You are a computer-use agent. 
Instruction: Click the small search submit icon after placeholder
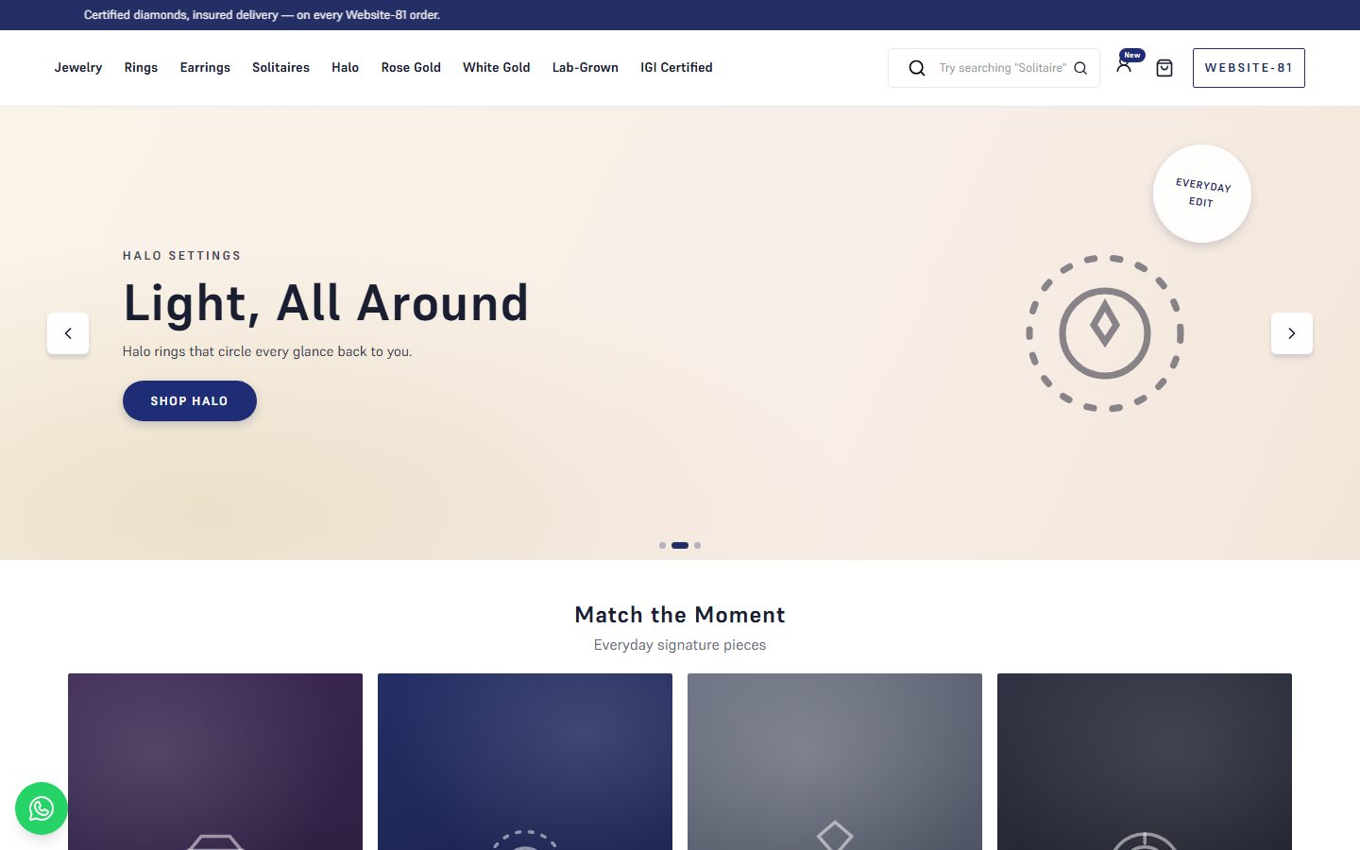pyautogui.click(x=1080, y=68)
